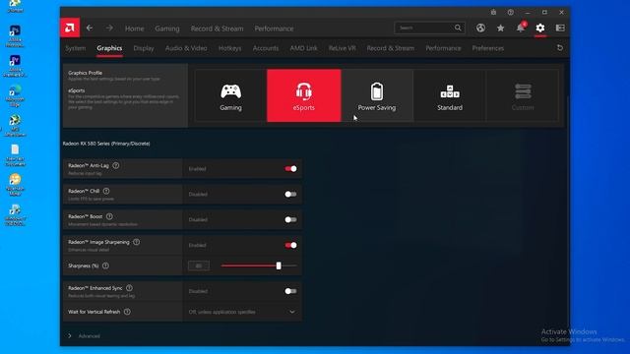Screen dimensions: 630x354
Task: Show info for Radeon Boost
Action: tap(109, 216)
